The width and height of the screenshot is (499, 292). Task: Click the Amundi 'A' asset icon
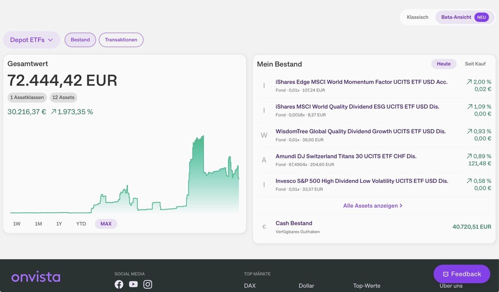[264, 160]
